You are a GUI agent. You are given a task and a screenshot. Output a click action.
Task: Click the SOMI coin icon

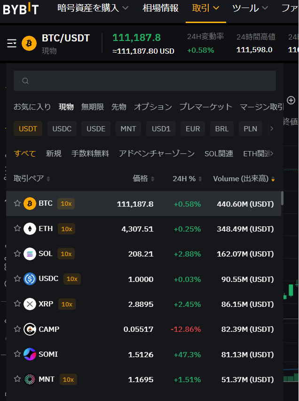pyautogui.click(x=30, y=354)
